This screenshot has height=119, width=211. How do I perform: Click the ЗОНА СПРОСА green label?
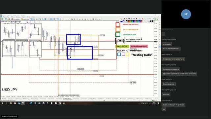tap(122, 46)
